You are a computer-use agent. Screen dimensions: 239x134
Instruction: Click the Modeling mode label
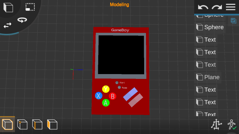(x=119, y=4)
